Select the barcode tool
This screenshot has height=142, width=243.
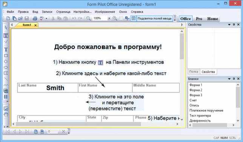[6, 97]
